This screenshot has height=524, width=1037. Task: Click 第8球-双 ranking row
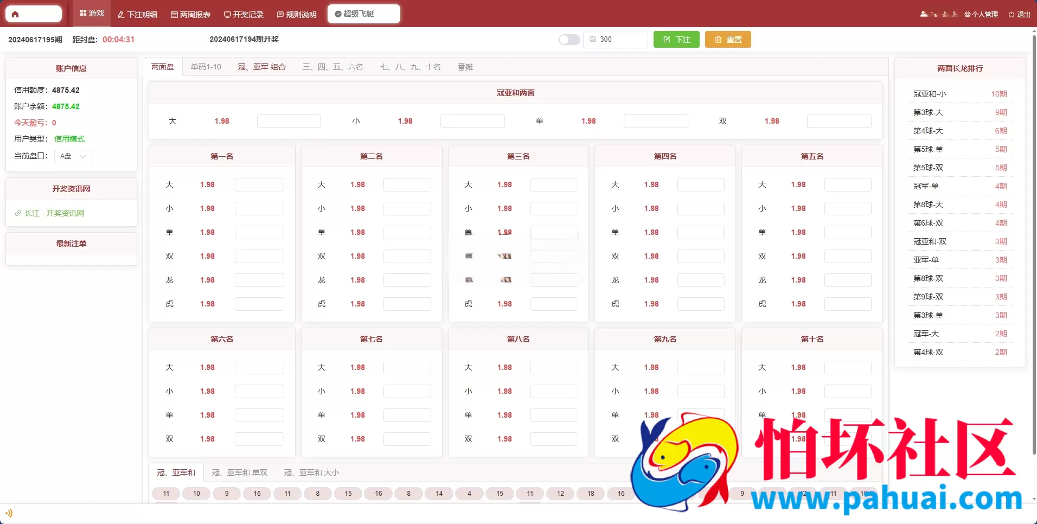point(960,278)
